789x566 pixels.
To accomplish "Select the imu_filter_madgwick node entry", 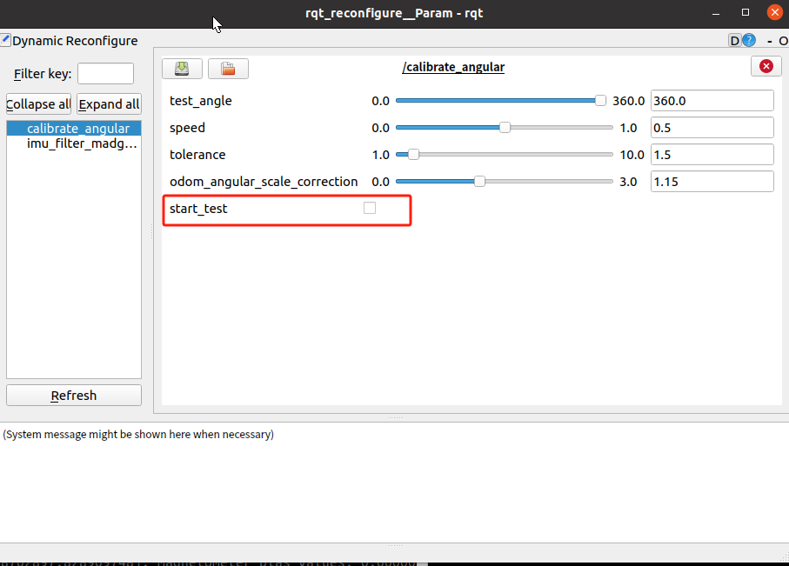I will 82,143.
